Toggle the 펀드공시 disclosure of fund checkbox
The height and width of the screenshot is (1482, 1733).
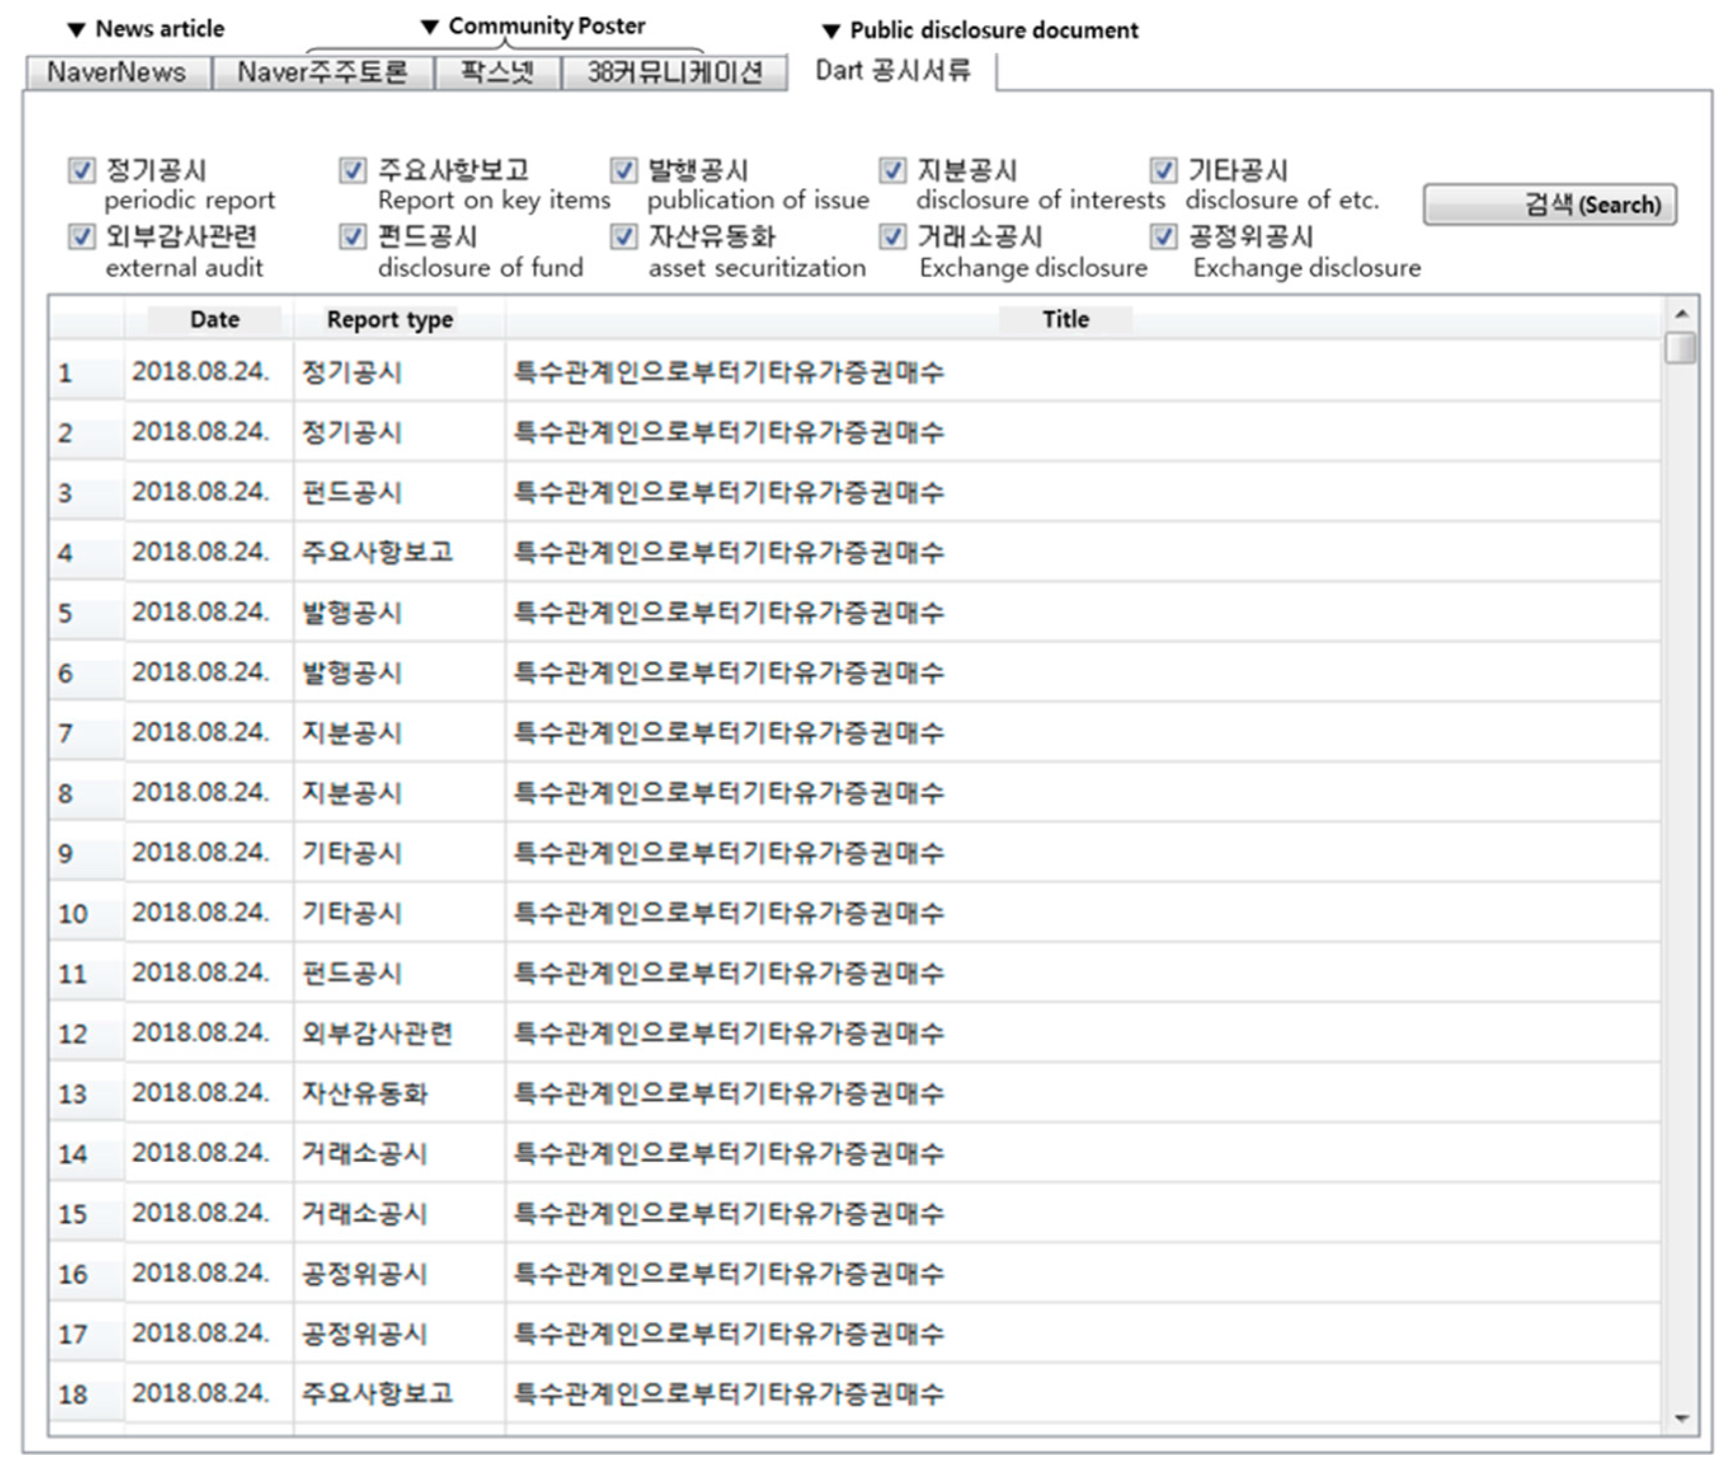pos(352,237)
